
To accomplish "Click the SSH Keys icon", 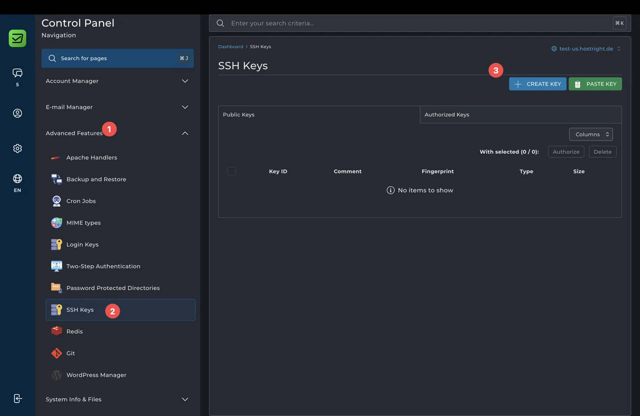I will [56, 310].
